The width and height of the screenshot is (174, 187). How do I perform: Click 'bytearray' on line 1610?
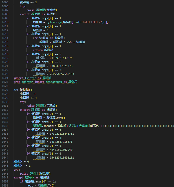(x=54, y=22)
